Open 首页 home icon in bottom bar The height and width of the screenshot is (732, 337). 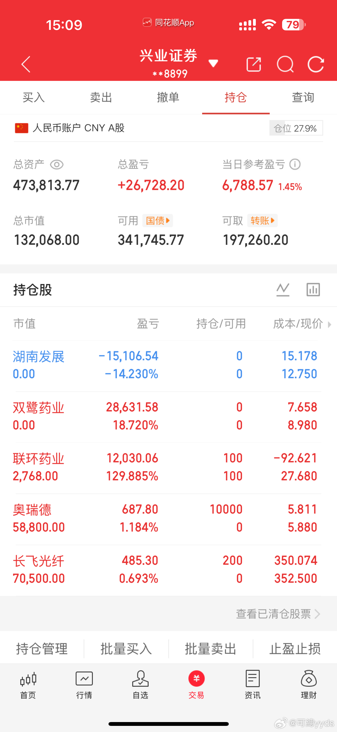pyautogui.click(x=28, y=685)
